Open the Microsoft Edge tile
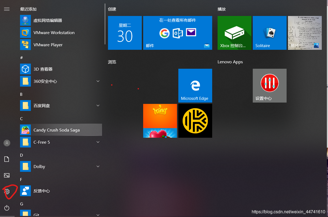 coord(195,86)
